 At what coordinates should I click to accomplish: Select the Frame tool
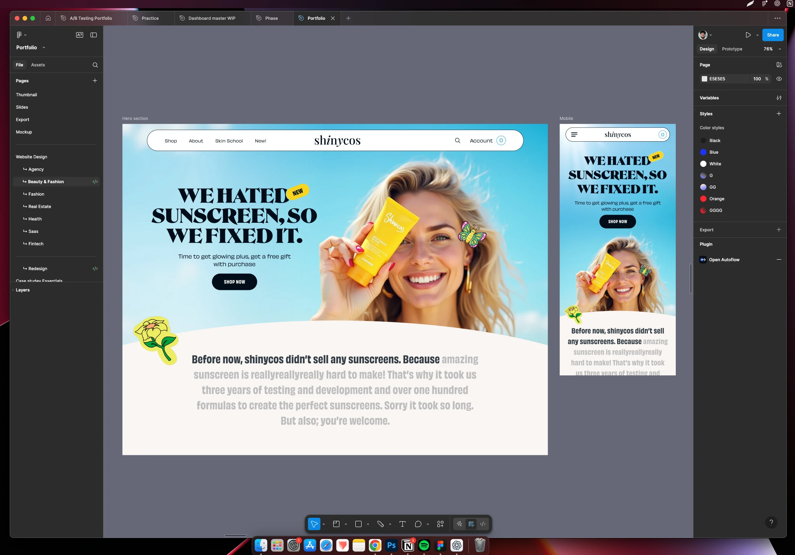pos(336,524)
